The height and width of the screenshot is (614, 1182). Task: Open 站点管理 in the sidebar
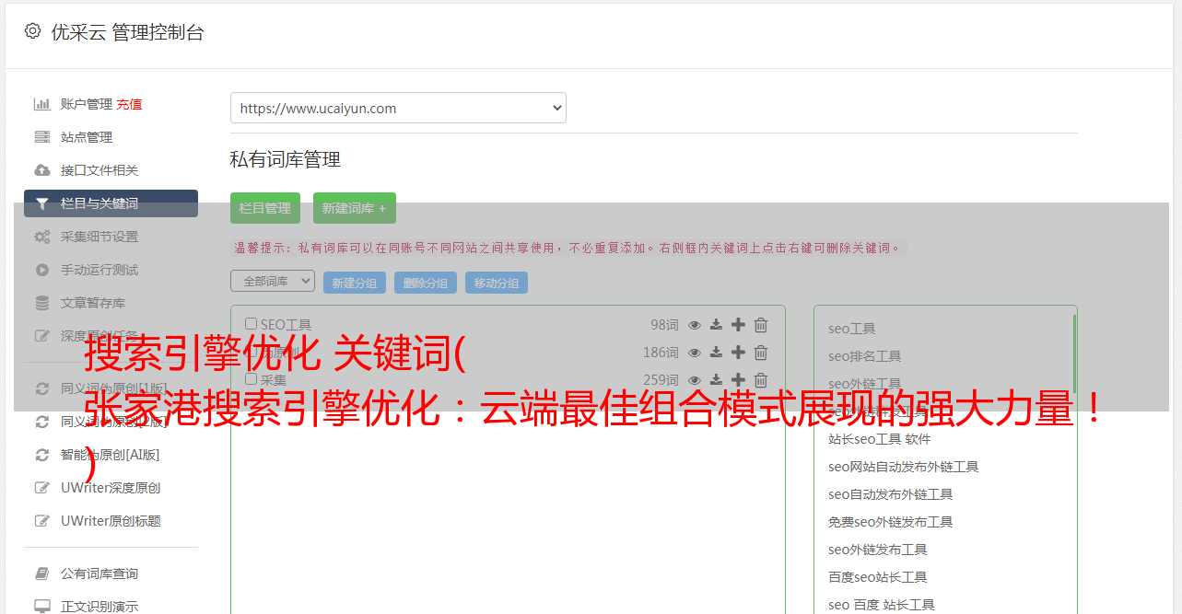[x=87, y=137]
